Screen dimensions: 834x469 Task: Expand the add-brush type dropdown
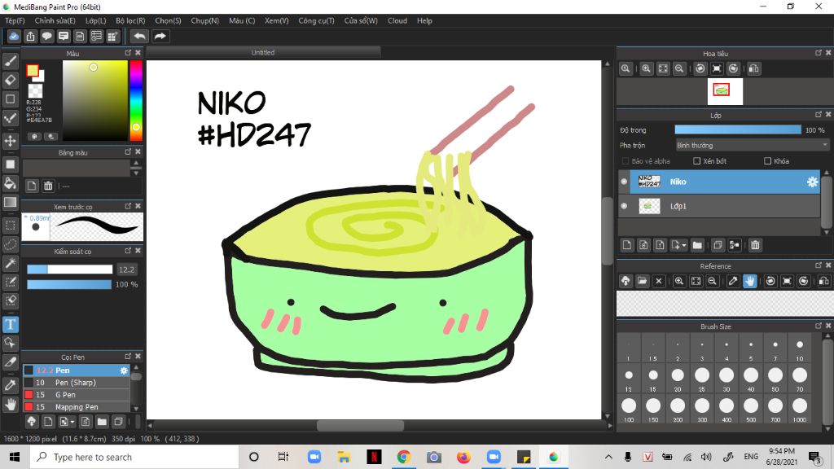(72, 423)
